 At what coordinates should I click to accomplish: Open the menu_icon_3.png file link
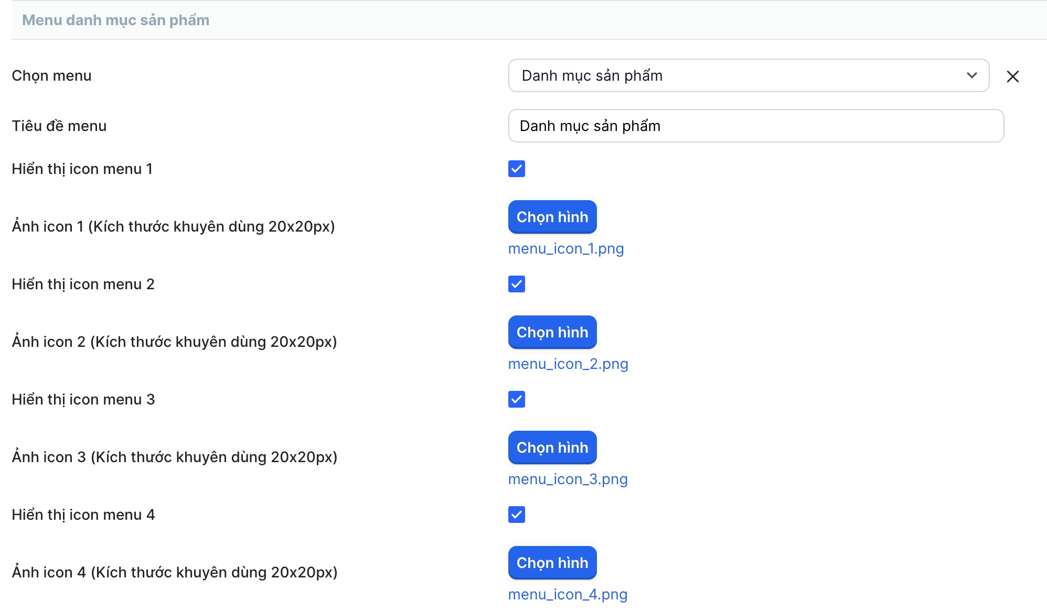568,479
